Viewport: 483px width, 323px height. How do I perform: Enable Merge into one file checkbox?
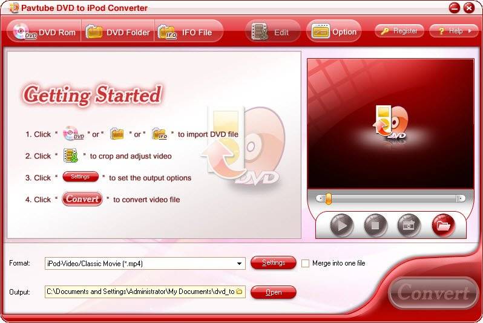click(305, 264)
